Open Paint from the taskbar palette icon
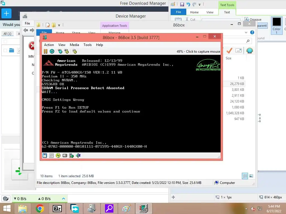The height and width of the screenshot is (214, 286). (127, 208)
